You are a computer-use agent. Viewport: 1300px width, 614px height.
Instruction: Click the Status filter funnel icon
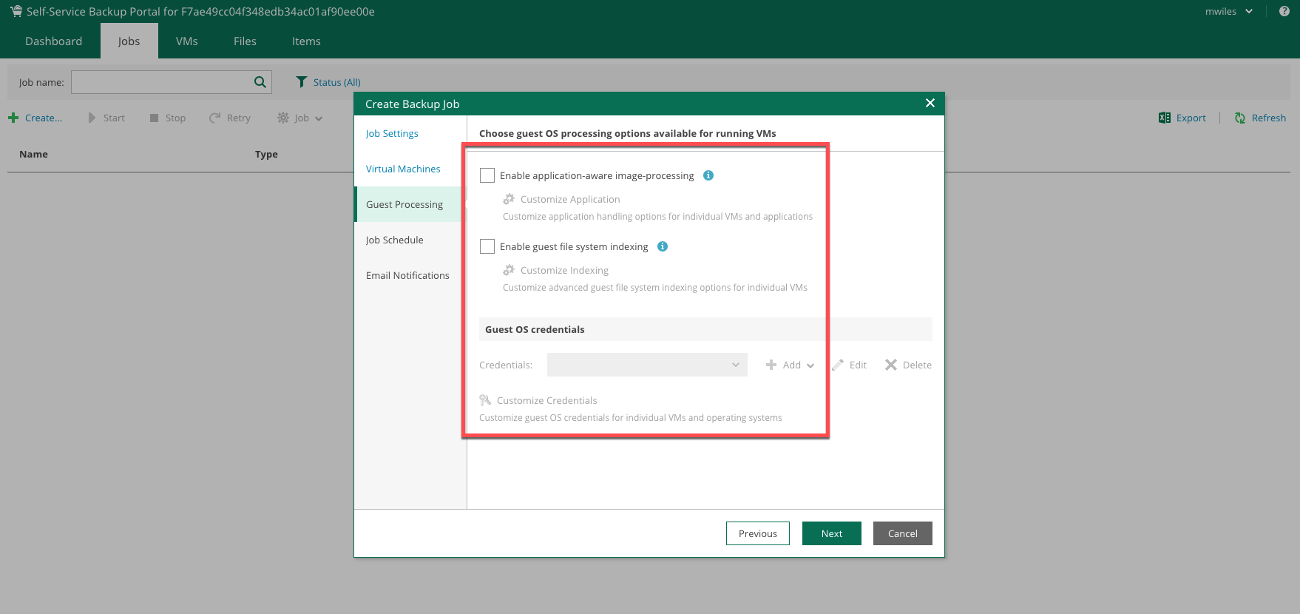tap(301, 82)
